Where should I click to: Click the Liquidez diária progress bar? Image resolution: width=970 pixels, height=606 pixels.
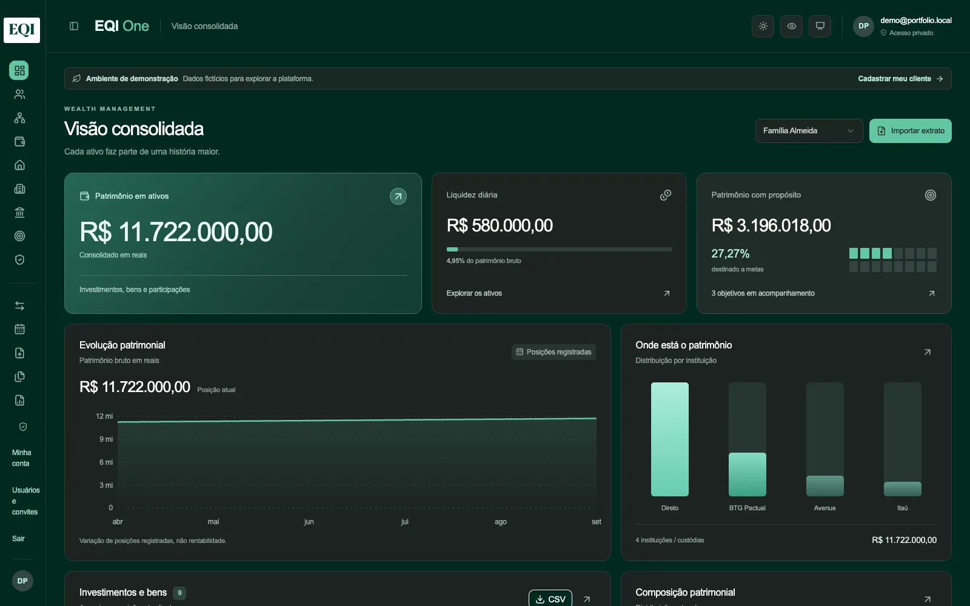tap(559, 249)
